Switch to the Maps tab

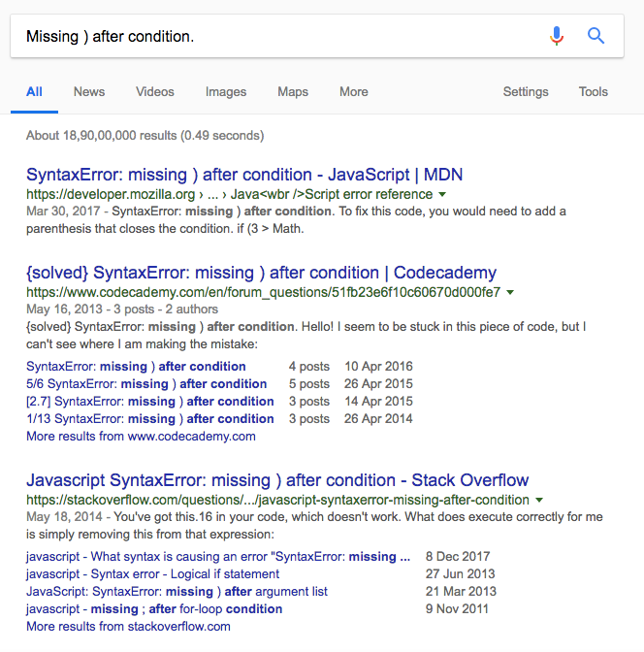[x=293, y=92]
